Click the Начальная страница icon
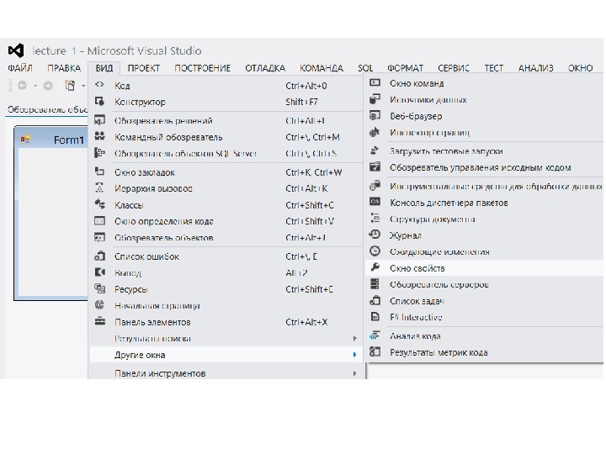The height and width of the screenshot is (454, 606). (99, 305)
